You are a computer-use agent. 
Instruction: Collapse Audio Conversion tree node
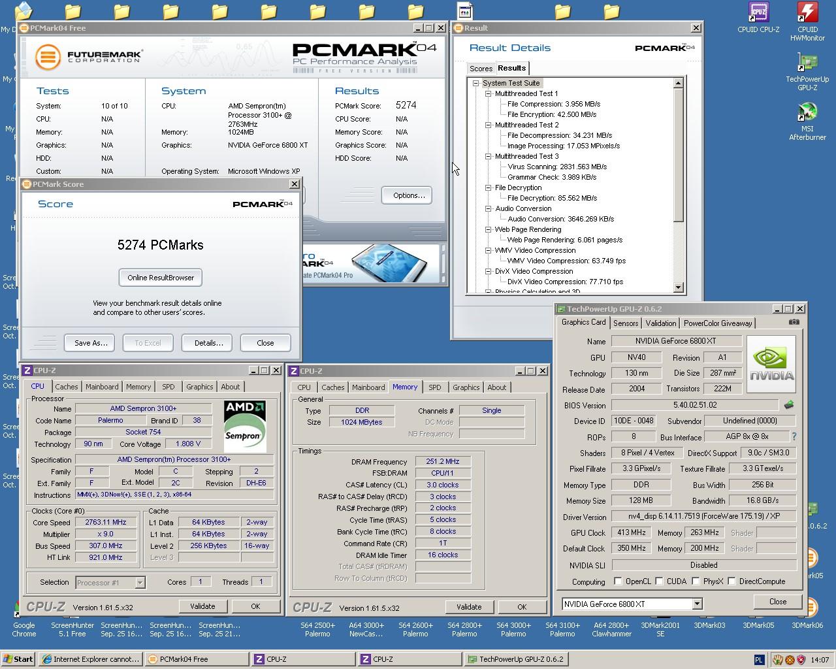click(x=488, y=208)
